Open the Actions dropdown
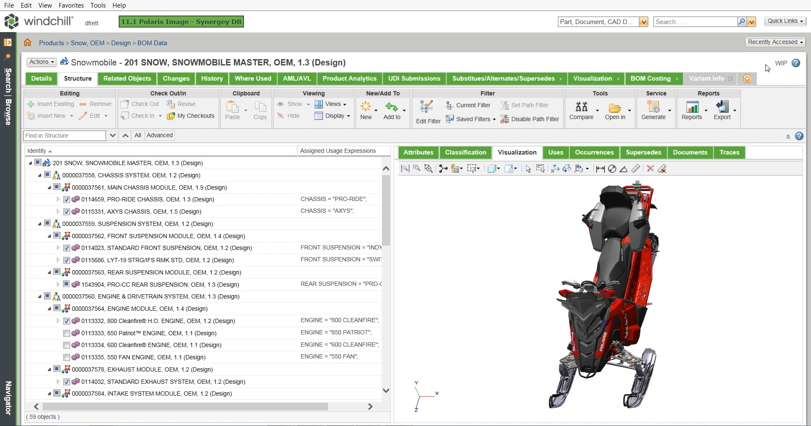 point(41,62)
